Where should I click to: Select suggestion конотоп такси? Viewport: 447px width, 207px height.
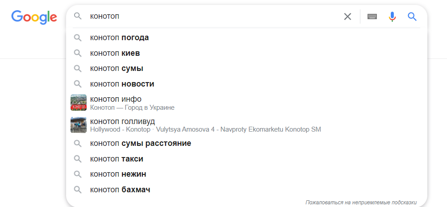[247, 158]
